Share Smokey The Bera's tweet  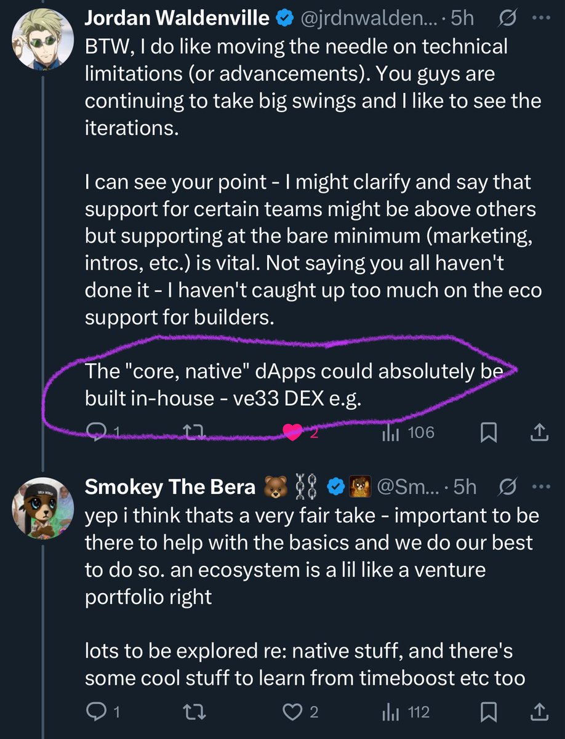point(538,713)
